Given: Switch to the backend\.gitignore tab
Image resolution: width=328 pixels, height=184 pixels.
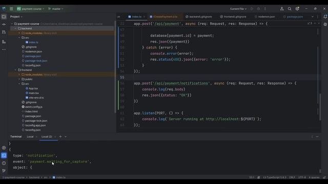Looking at the screenshot, I should click(198, 17).
